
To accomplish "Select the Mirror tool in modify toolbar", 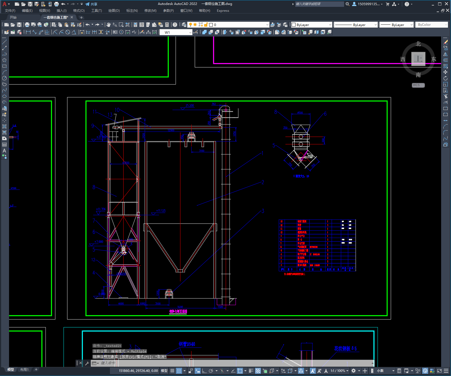I will (x=446, y=54).
